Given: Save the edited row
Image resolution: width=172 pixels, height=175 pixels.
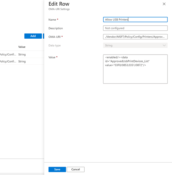Looking at the screenshot, I should click(57, 169).
